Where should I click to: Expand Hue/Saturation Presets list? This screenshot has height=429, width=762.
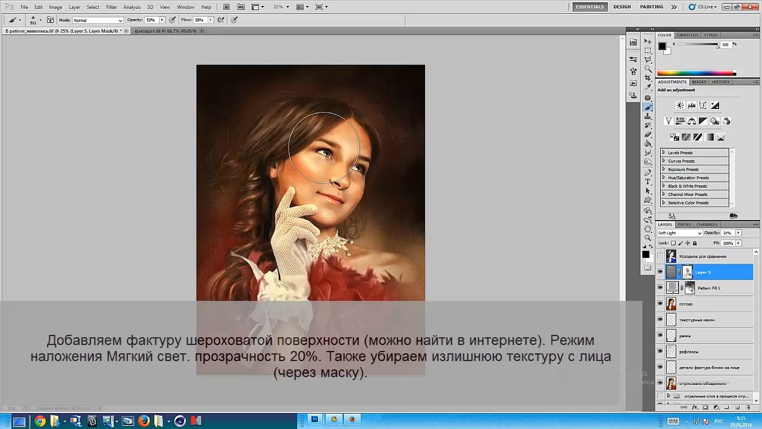664,178
